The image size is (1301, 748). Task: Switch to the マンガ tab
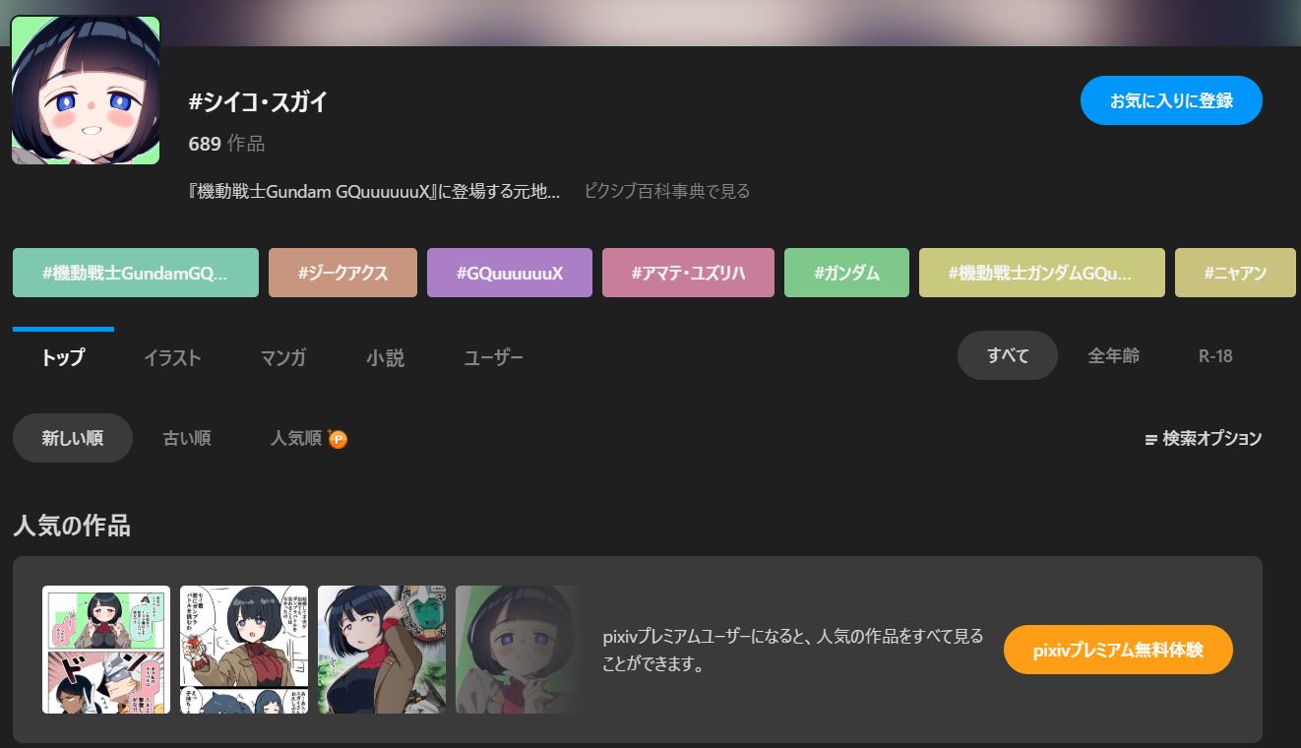(283, 357)
